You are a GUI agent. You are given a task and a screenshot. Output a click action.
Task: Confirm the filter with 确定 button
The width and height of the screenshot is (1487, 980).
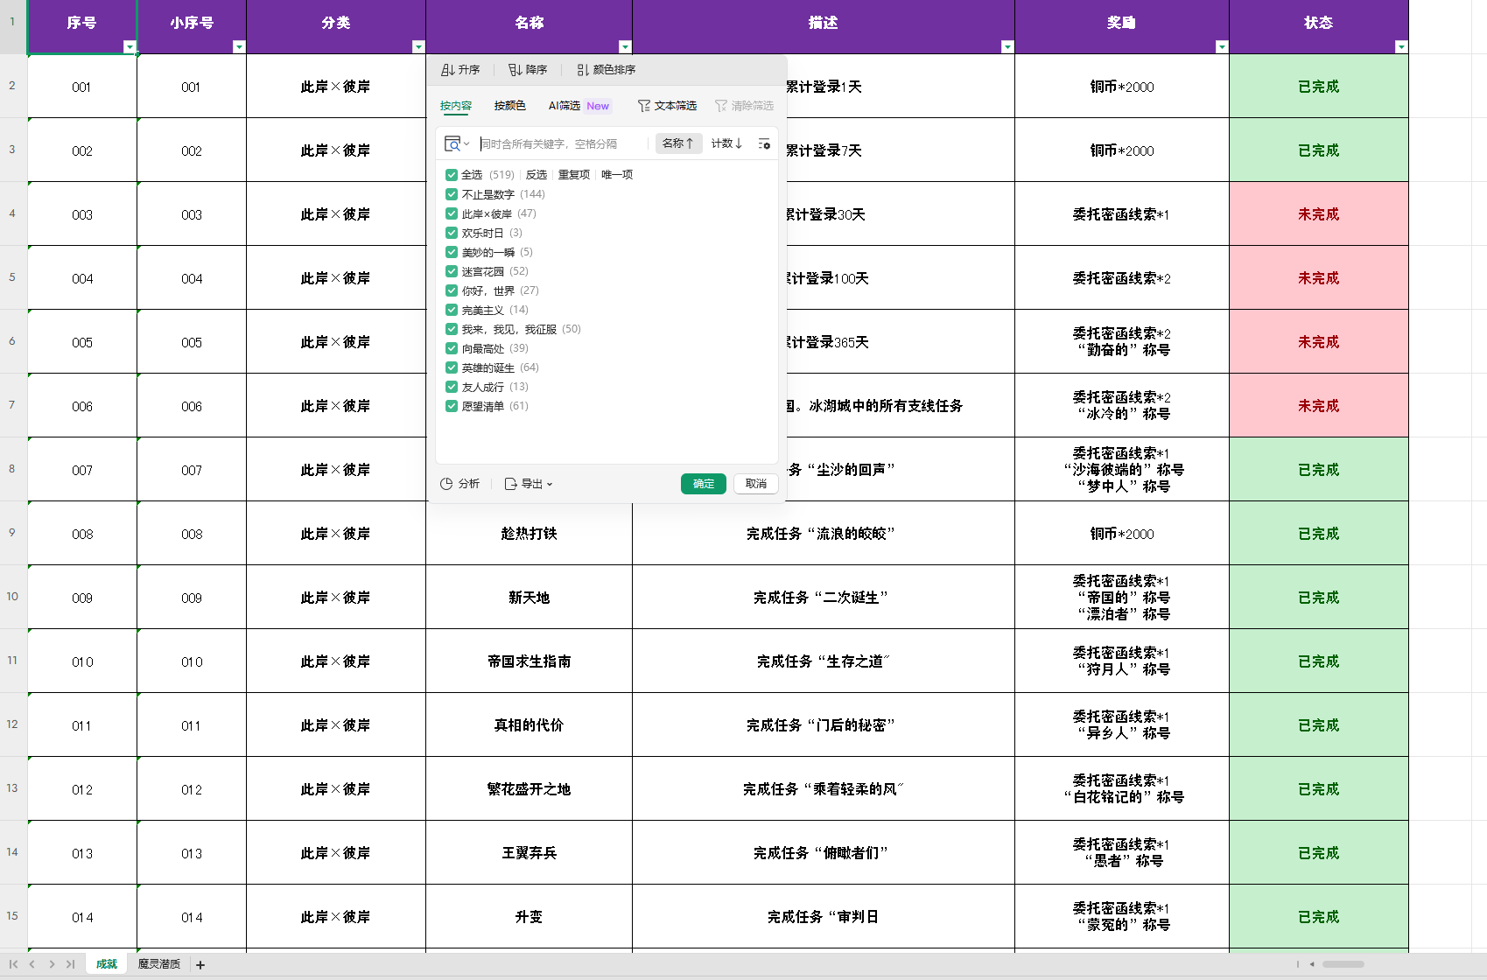point(703,484)
